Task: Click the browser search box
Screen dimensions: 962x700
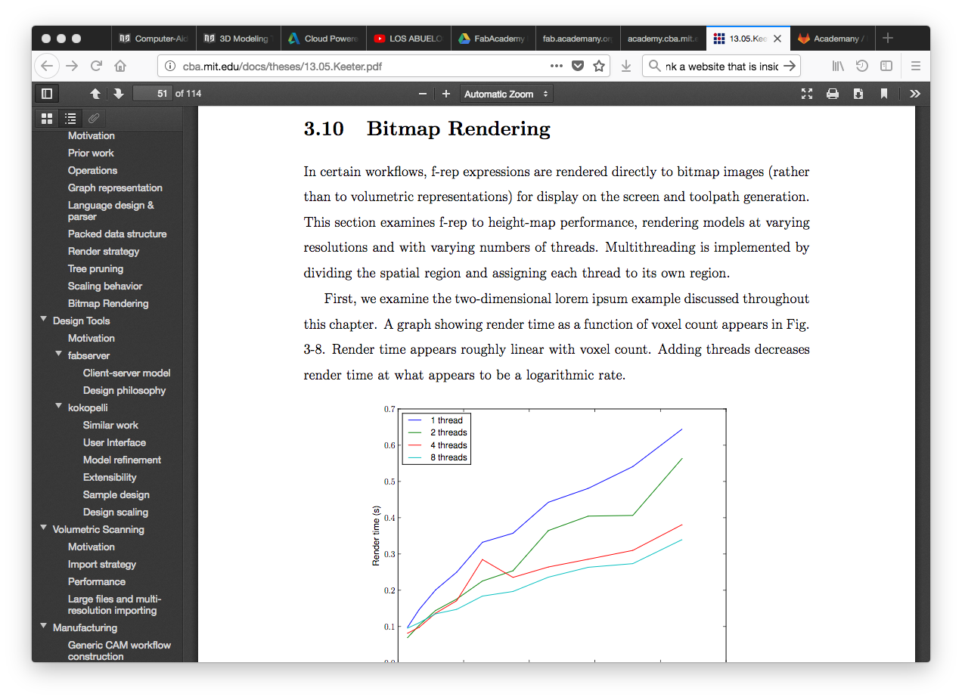Action: point(721,66)
